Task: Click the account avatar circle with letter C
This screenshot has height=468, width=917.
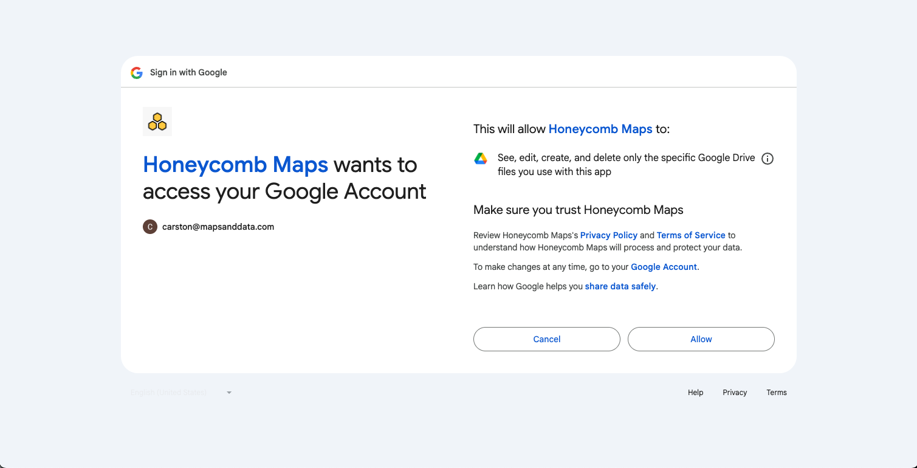Action: [x=150, y=227]
